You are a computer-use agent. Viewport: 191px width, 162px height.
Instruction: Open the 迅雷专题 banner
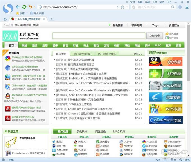(x=166, y=97)
